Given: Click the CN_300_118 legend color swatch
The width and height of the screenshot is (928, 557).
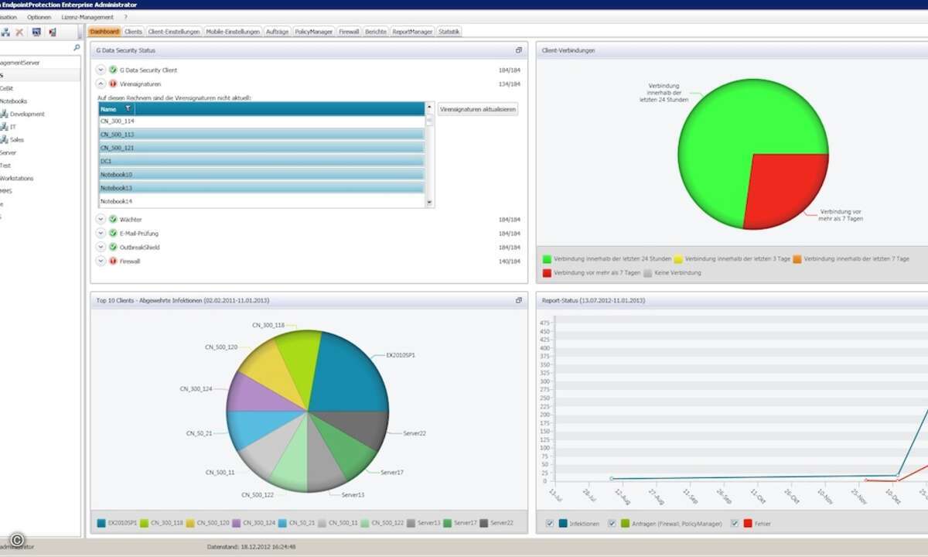Looking at the screenshot, I should coord(145,524).
